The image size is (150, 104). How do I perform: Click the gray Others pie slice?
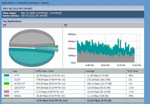[x=31, y=38]
